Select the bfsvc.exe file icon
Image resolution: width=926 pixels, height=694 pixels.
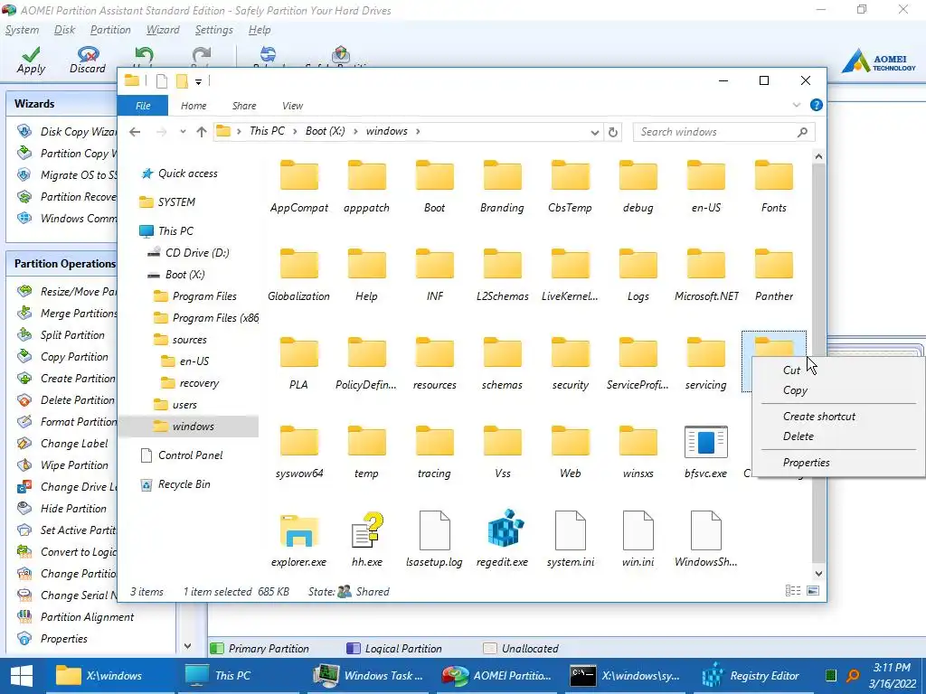705,441
